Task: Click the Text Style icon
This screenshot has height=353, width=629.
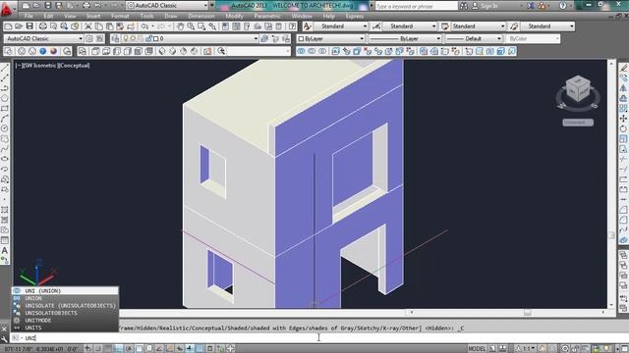Action: click(307, 26)
